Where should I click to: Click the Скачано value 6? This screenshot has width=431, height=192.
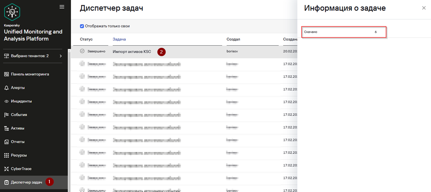[376, 32]
